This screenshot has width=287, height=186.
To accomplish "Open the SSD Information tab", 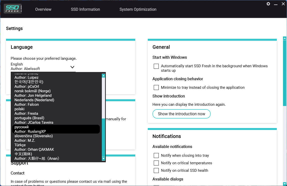I will point(85,9).
